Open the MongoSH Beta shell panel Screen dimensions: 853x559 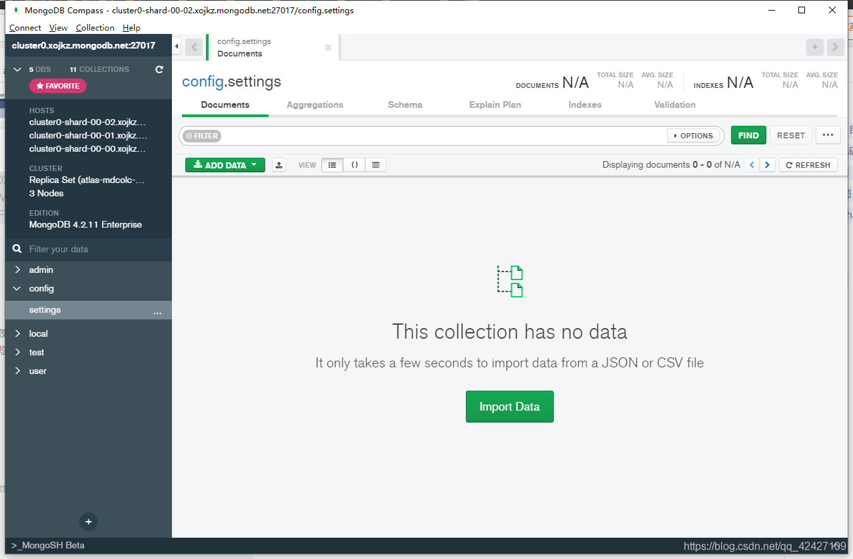pyautogui.click(x=48, y=545)
